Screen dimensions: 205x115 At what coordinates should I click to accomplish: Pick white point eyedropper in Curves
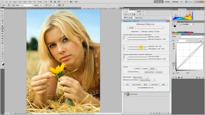pyautogui.click(x=174, y=49)
